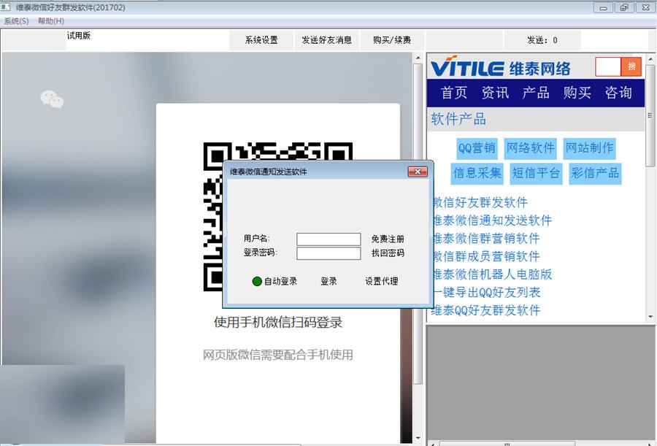Click the 发送: 0 counter
This screenshot has width=657, height=446.
[542, 40]
